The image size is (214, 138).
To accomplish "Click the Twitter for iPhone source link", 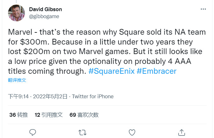I will pyautogui.click(x=92, y=96).
